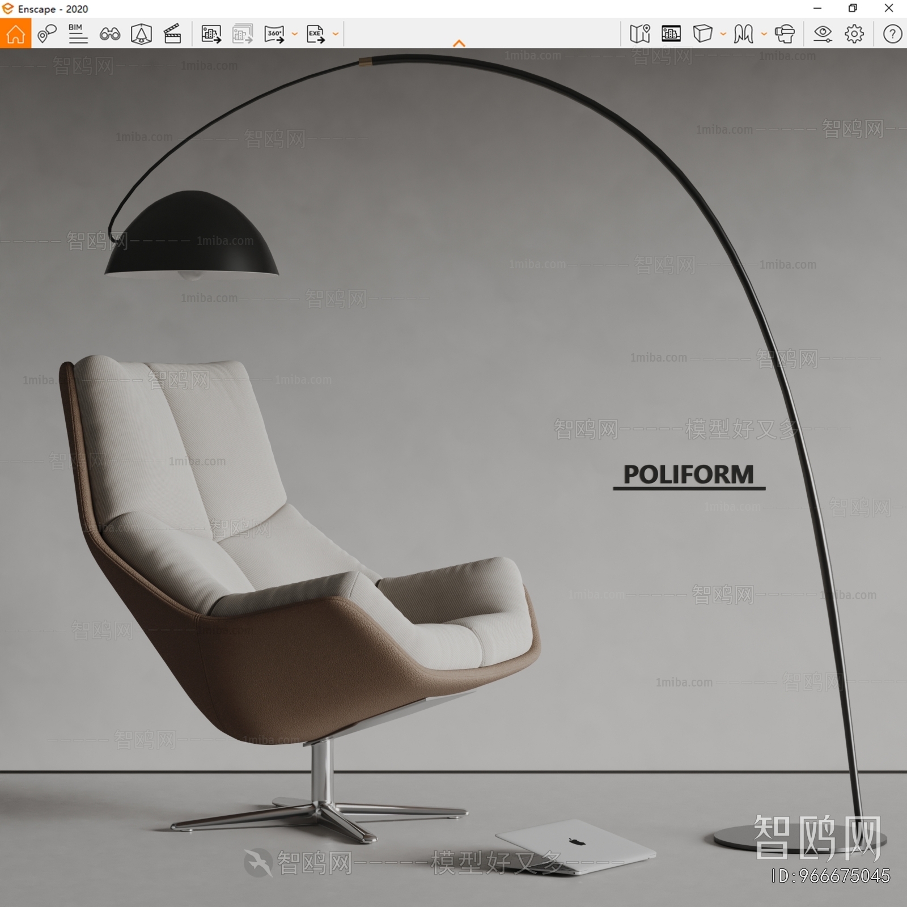Switch navigation mode with wings icon
This screenshot has width=907, height=907.
click(744, 34)
